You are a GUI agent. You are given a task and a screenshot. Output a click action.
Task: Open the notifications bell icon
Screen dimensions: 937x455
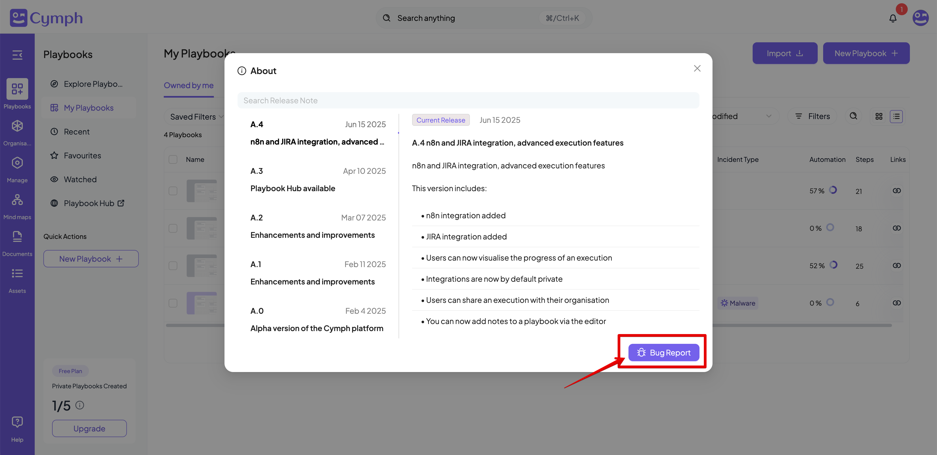point(893,18)
